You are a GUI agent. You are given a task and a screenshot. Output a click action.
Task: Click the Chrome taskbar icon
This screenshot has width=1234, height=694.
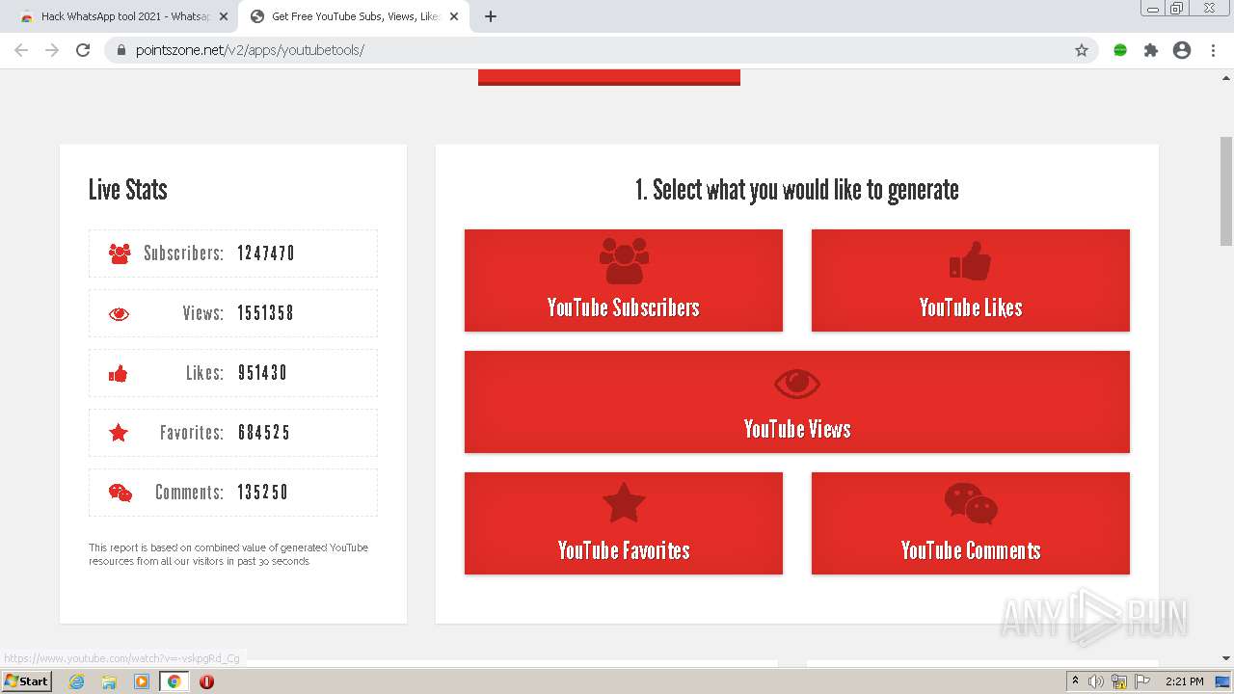[174, 681]
